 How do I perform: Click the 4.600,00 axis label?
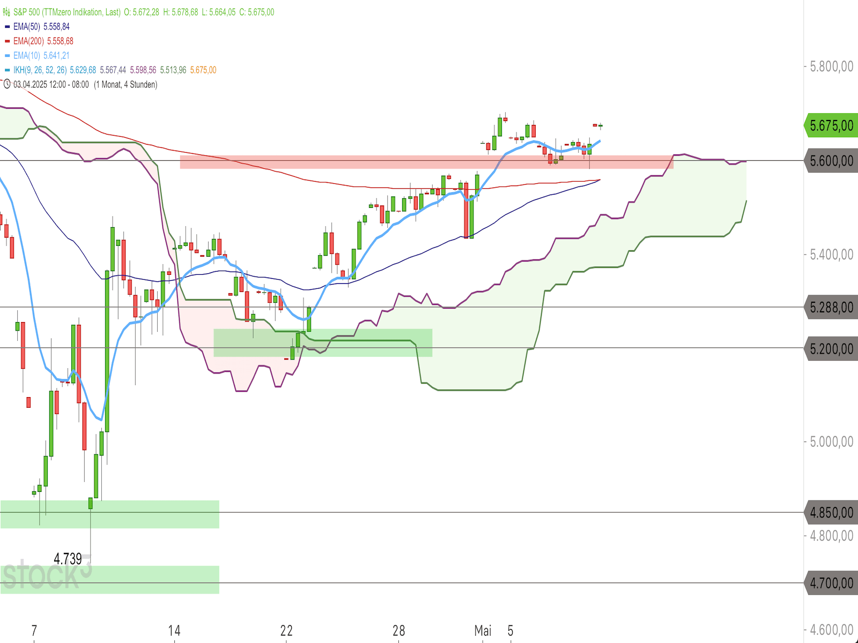[832, 630]
